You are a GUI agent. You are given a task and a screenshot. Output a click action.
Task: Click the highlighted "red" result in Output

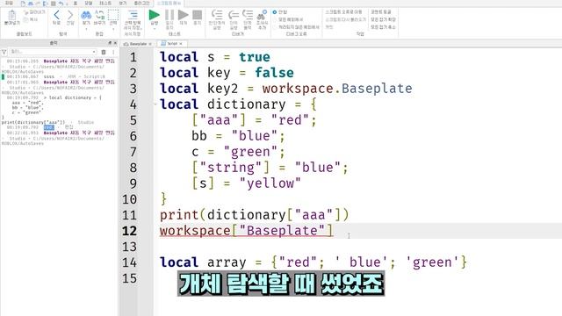tap(49, 127)
